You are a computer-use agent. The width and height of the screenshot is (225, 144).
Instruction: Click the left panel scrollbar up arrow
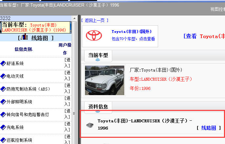(x=74, y=18)
